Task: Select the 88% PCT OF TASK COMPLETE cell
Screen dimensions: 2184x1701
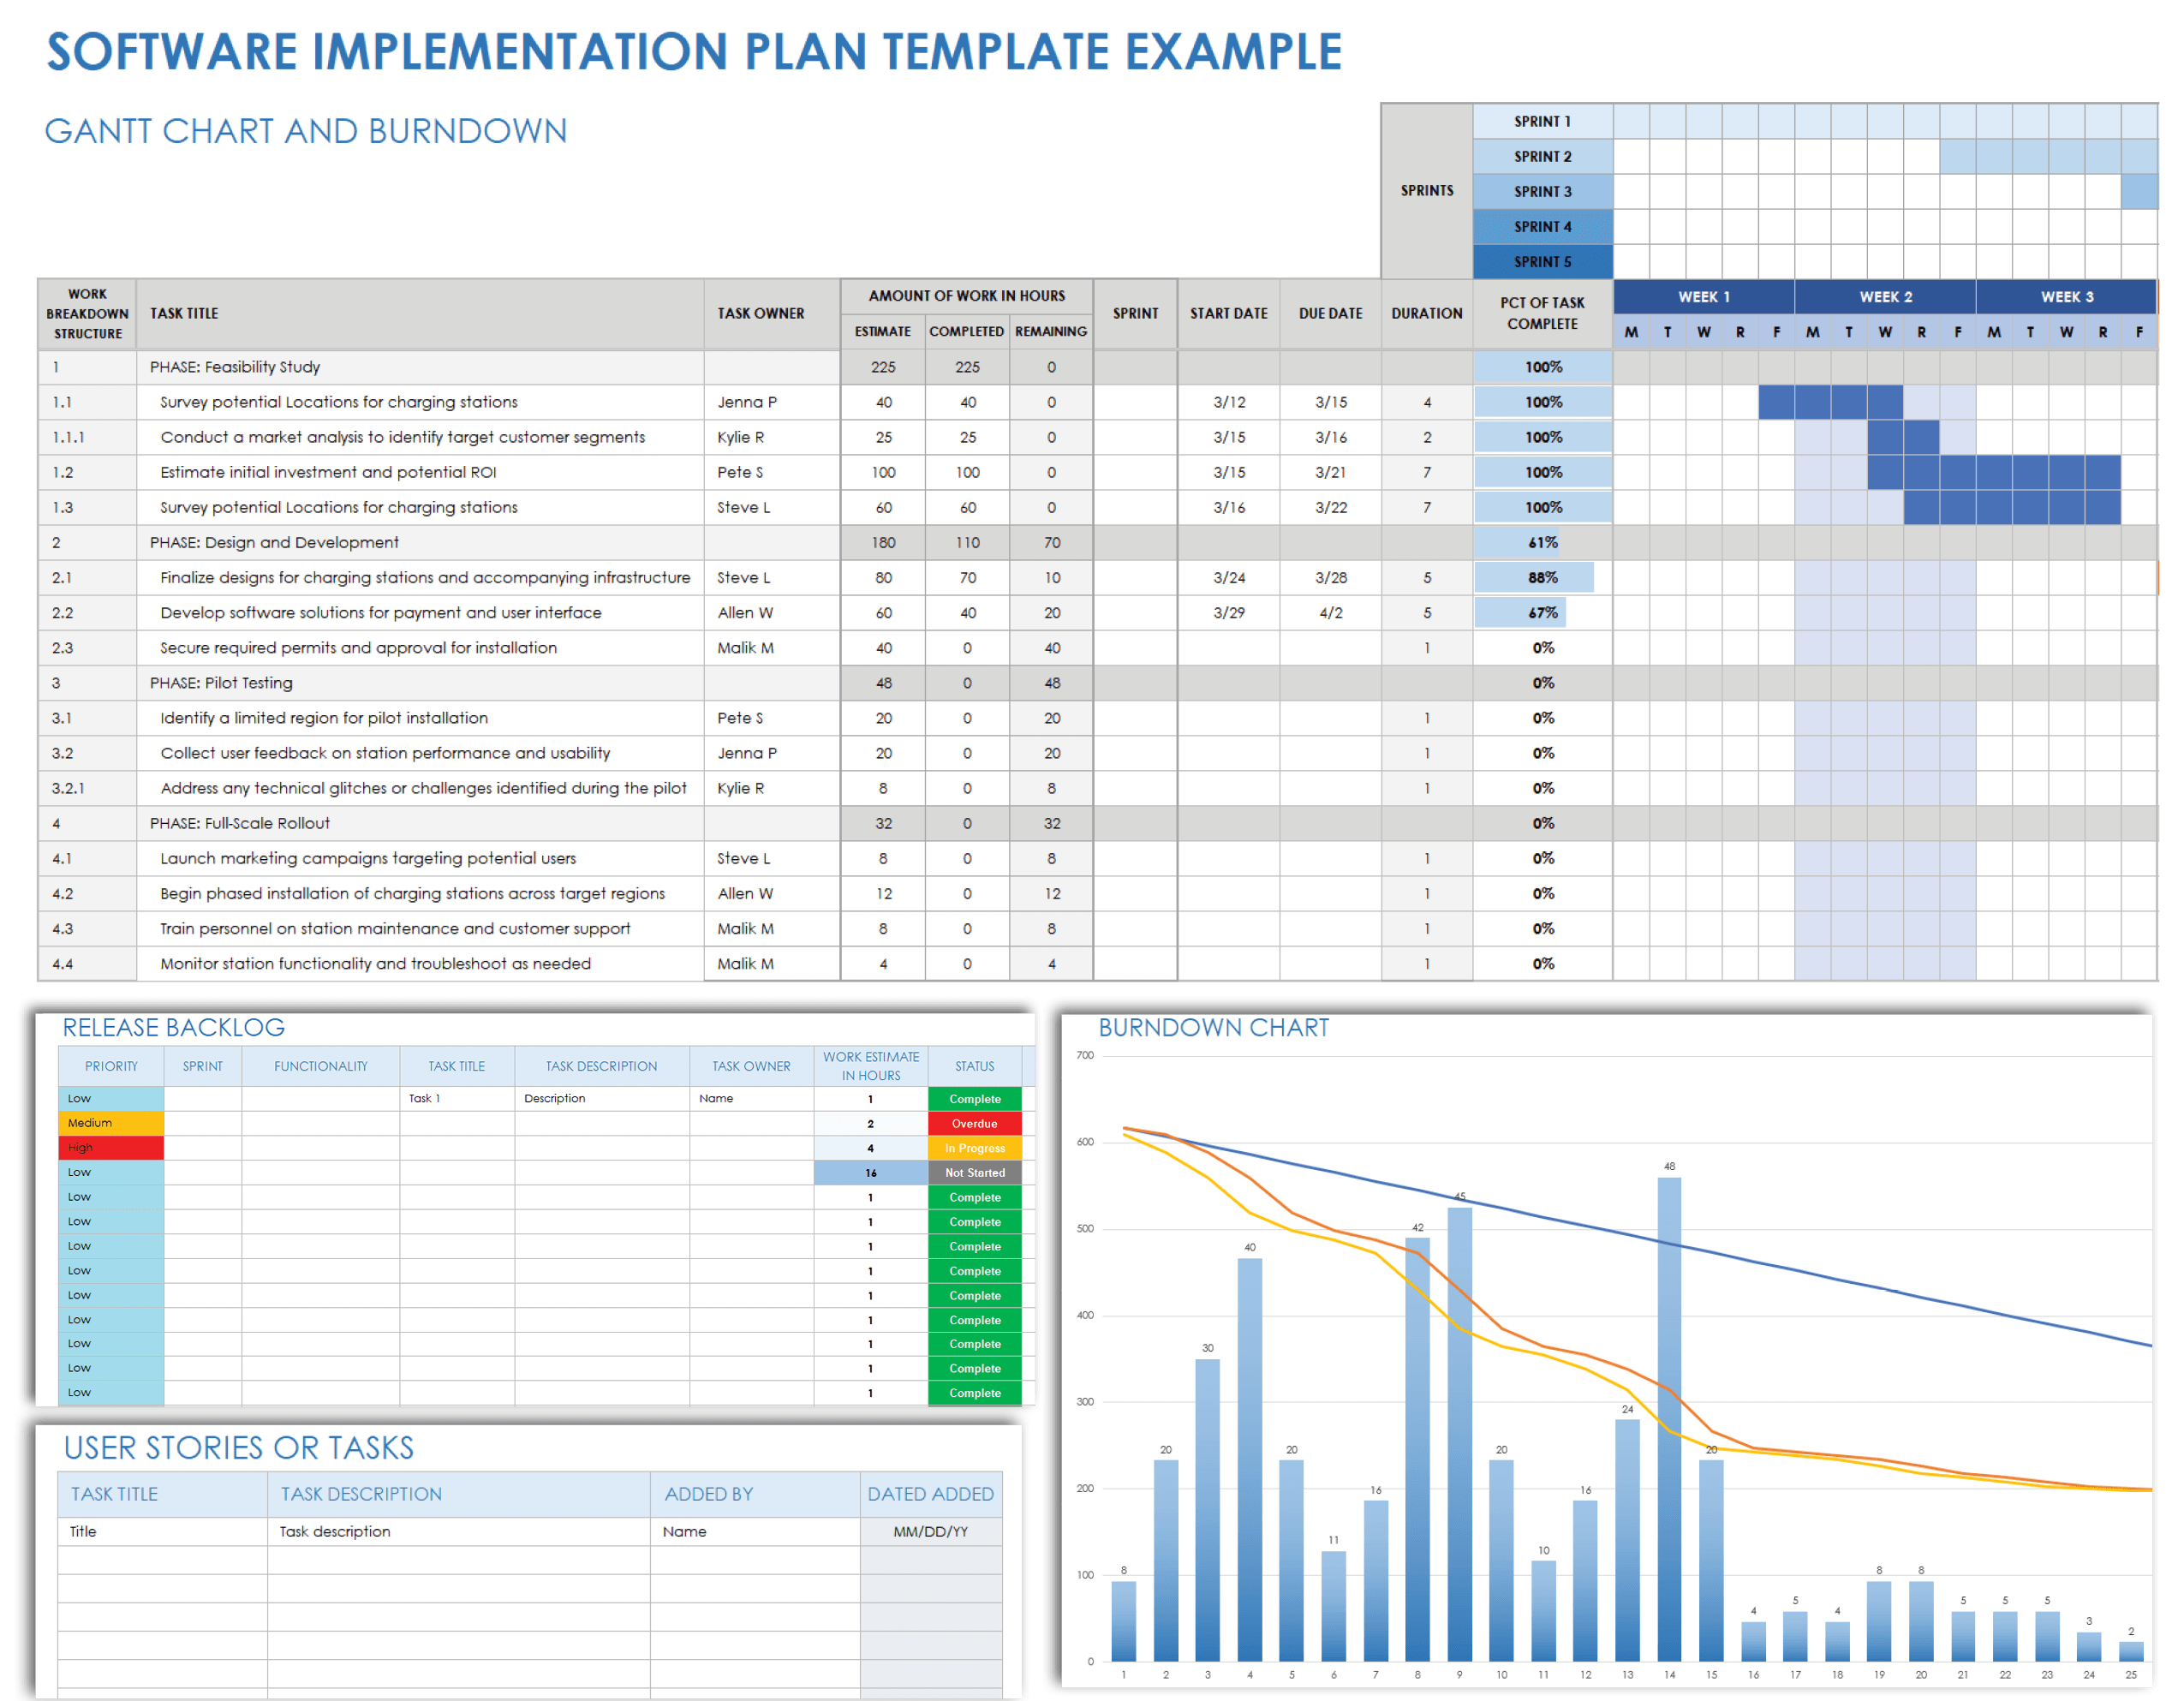Action: 1543,577
